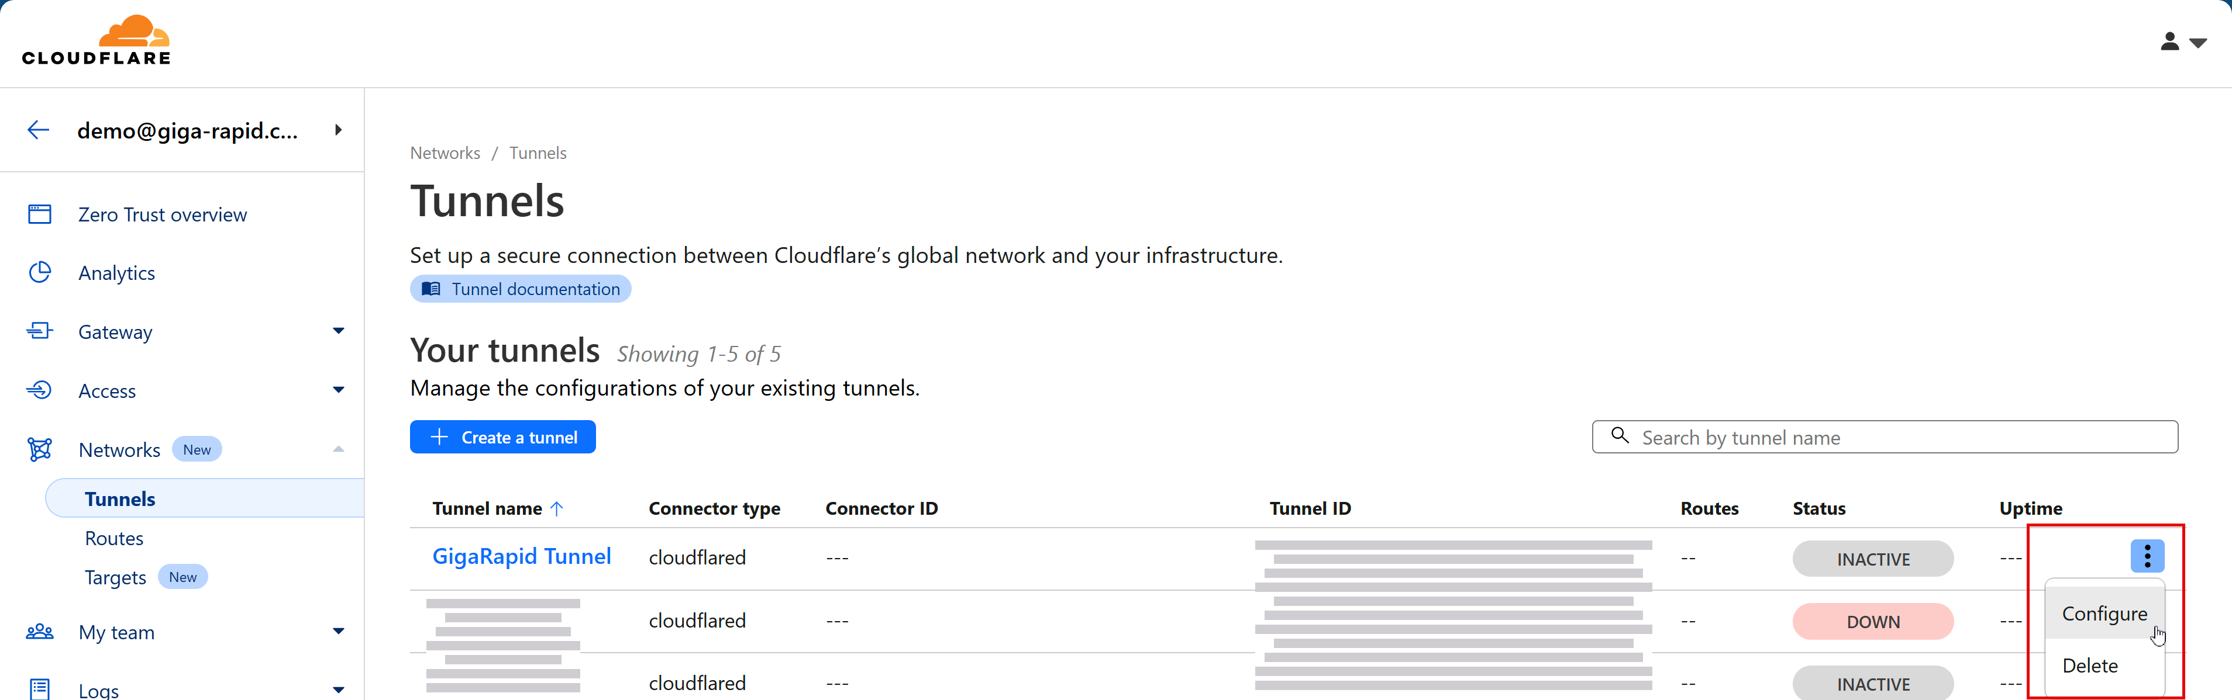Sort by the Tunnel name column header
2232x700 pixels.
pyautogui.click(x=487, y=509)
